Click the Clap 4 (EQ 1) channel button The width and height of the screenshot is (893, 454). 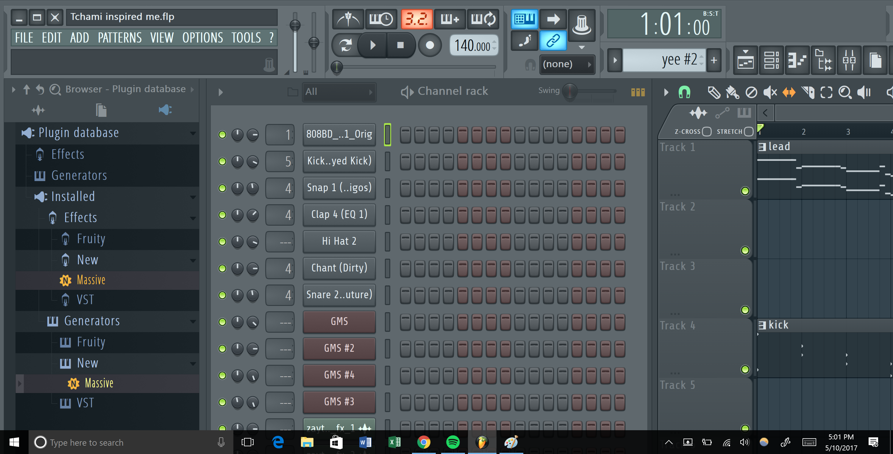click(x=339, y=214)
